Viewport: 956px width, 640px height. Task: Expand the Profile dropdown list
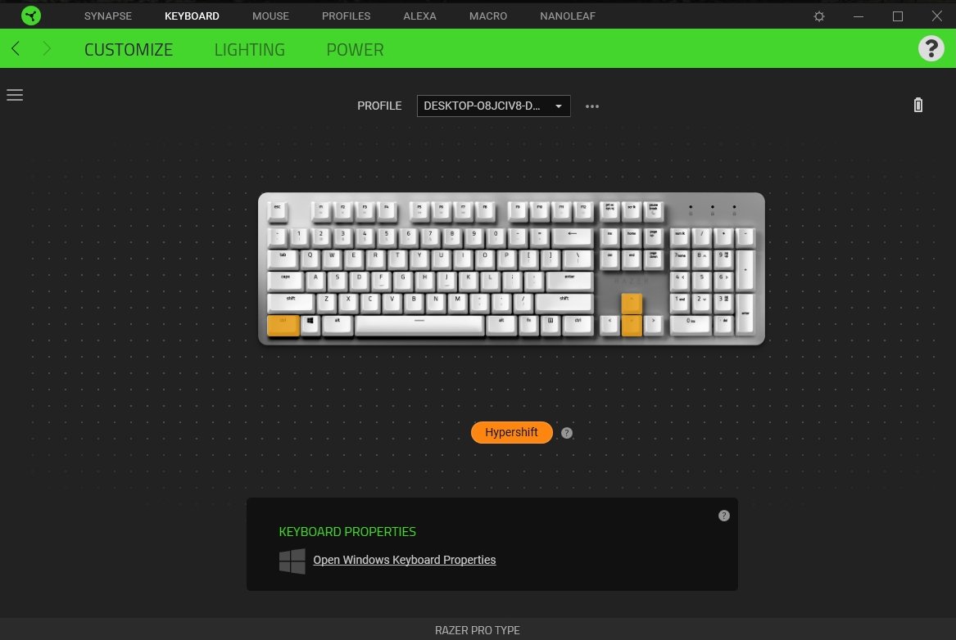tap(493, 106)
